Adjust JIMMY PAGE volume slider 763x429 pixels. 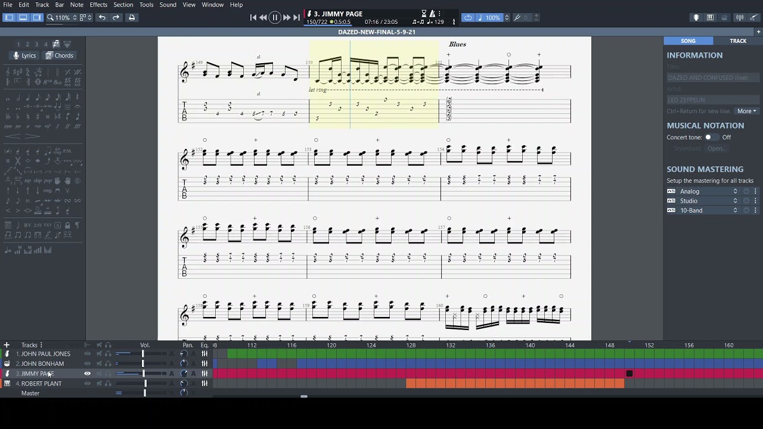pos(143,374)
